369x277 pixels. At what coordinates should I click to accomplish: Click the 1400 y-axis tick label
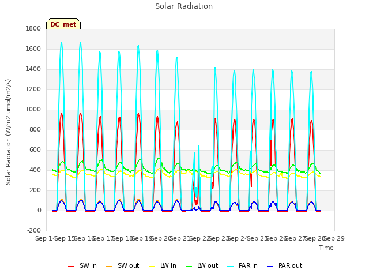tap(33, 69)
